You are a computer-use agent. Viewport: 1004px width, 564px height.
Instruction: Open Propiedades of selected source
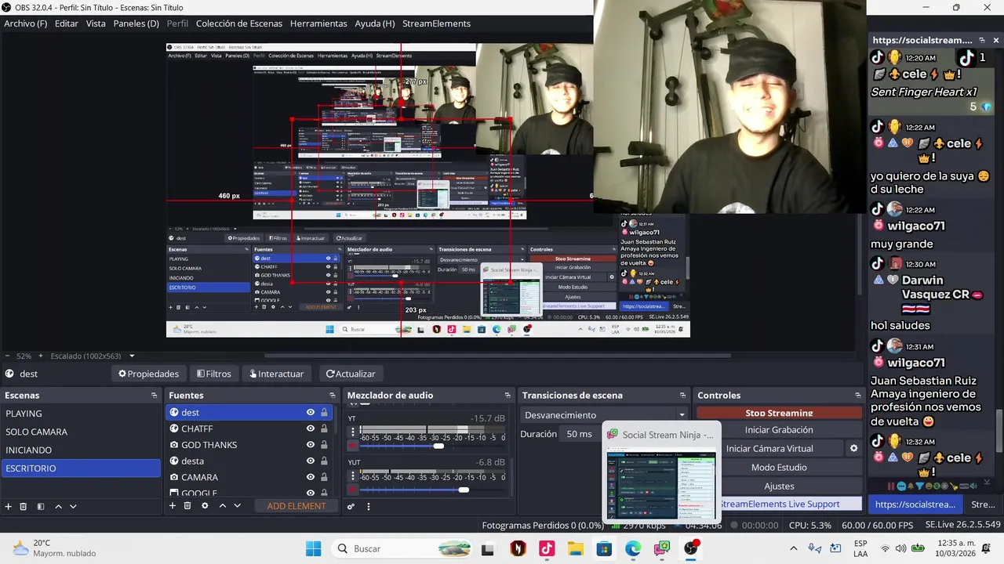[148, 374]
